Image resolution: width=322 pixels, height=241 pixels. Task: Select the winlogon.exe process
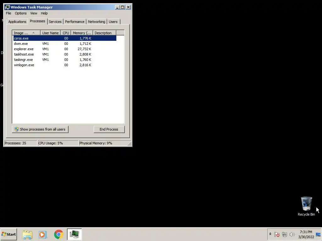pos(65,65)
